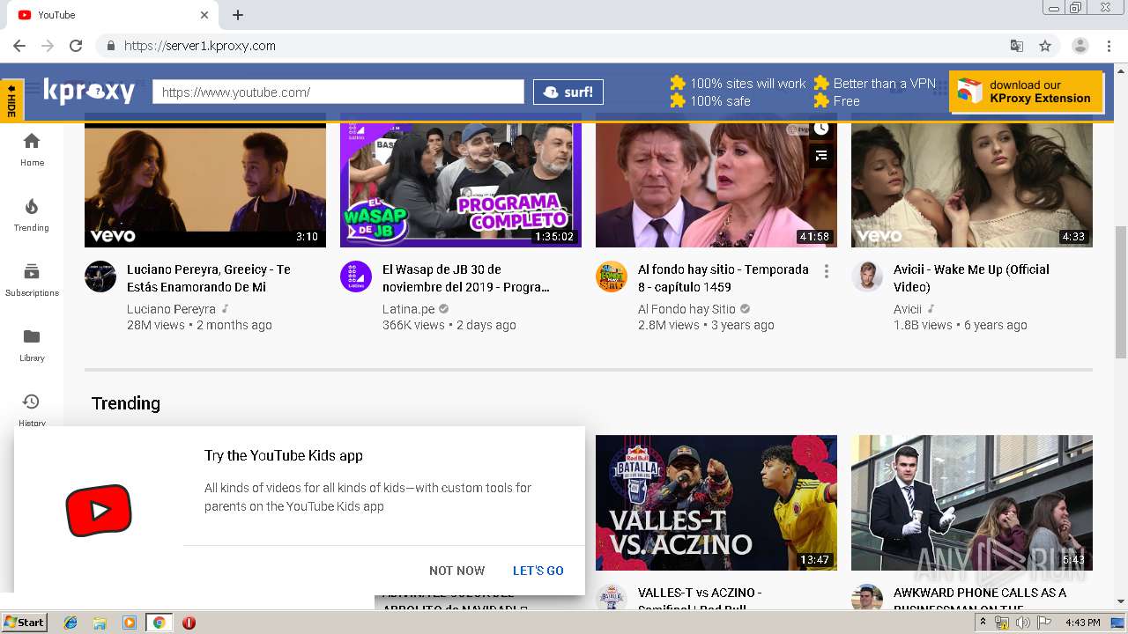Viewport: 1128px width, 634px height.
Task: Open the media player taskbar icon
Action: click(130, 623)
